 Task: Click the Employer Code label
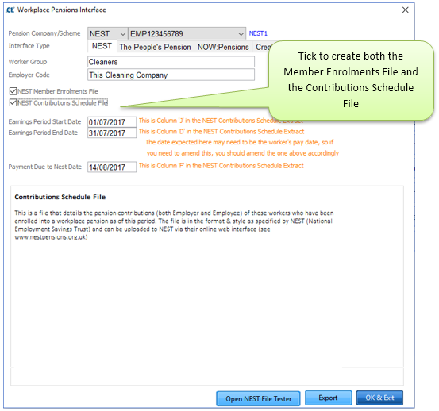pos(29,75)
